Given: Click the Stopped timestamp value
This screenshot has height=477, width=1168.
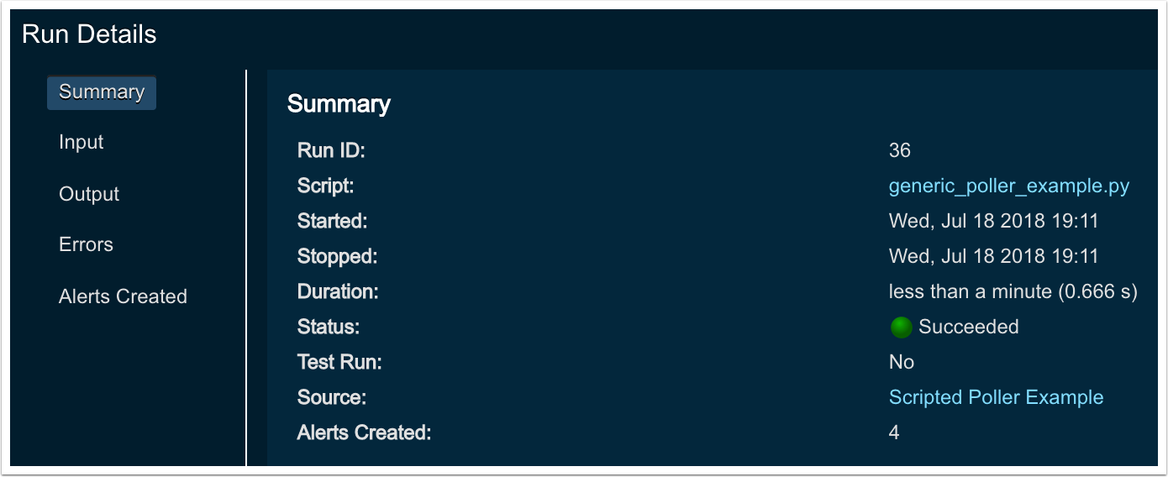Looking at the screenshot, I should click(993, 257).
